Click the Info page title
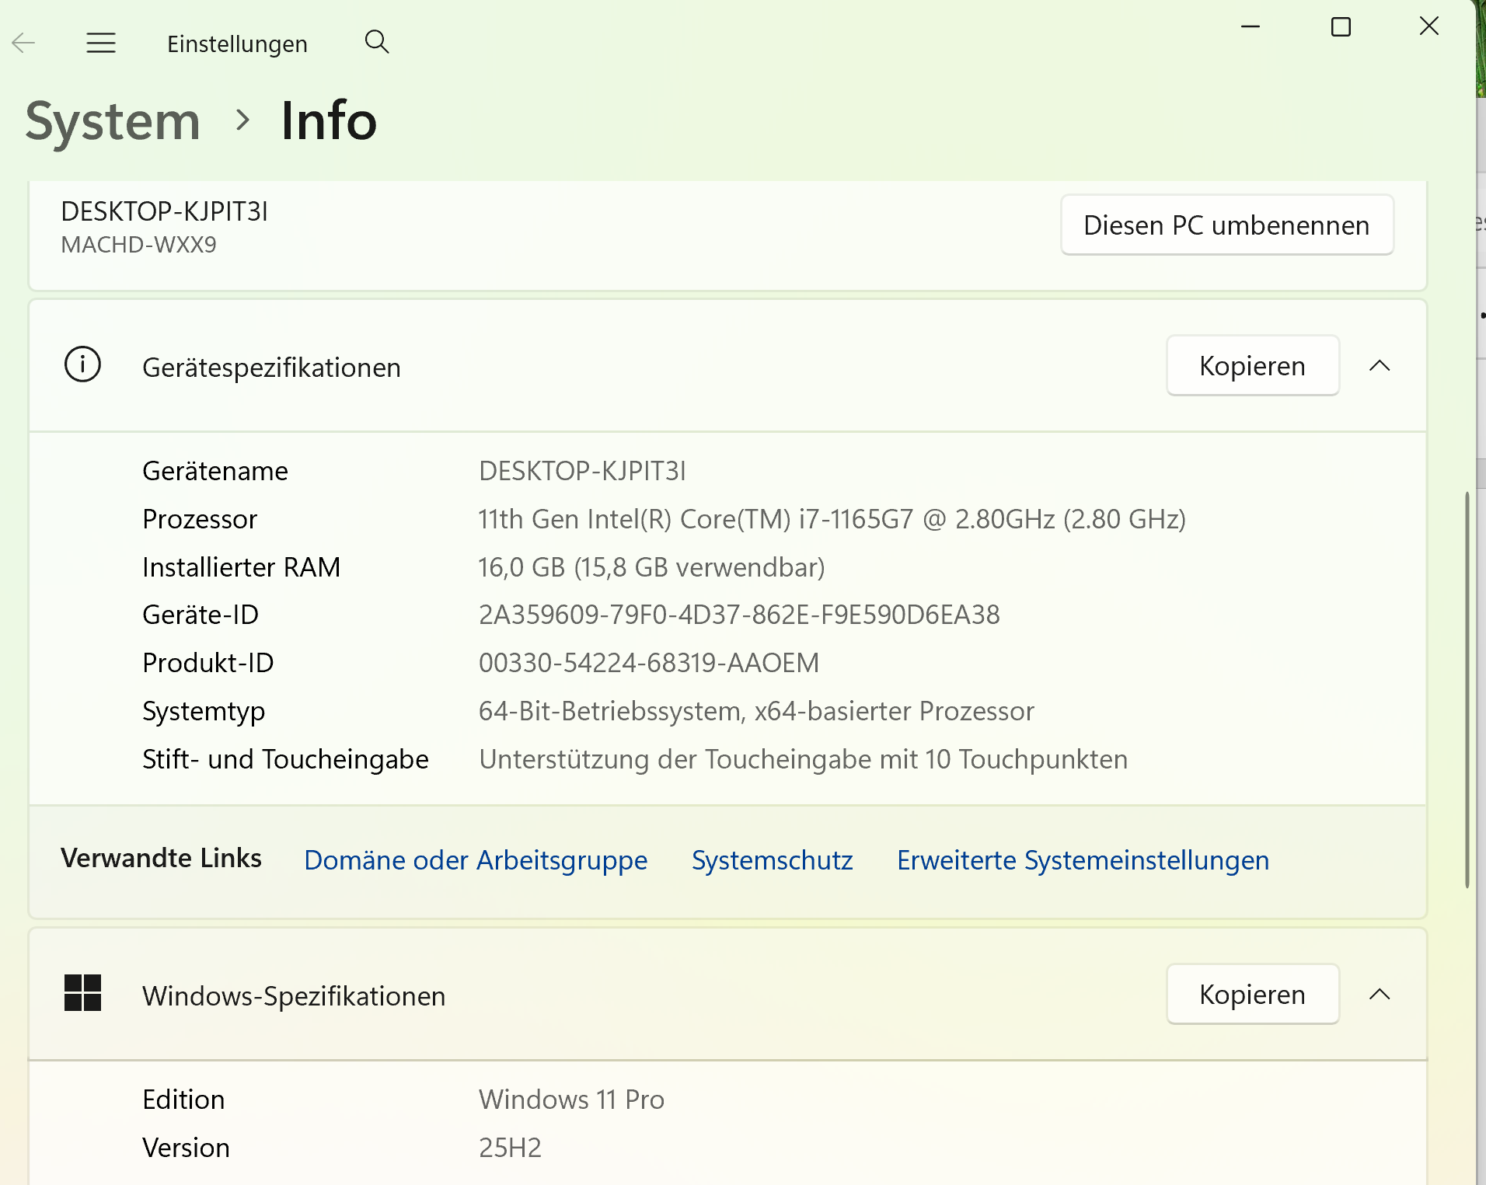This screenshot has width=1486, height=1185. coord(330,121)
